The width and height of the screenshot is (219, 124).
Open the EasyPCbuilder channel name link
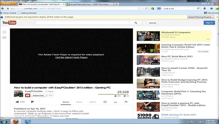(x=34, y=91)
